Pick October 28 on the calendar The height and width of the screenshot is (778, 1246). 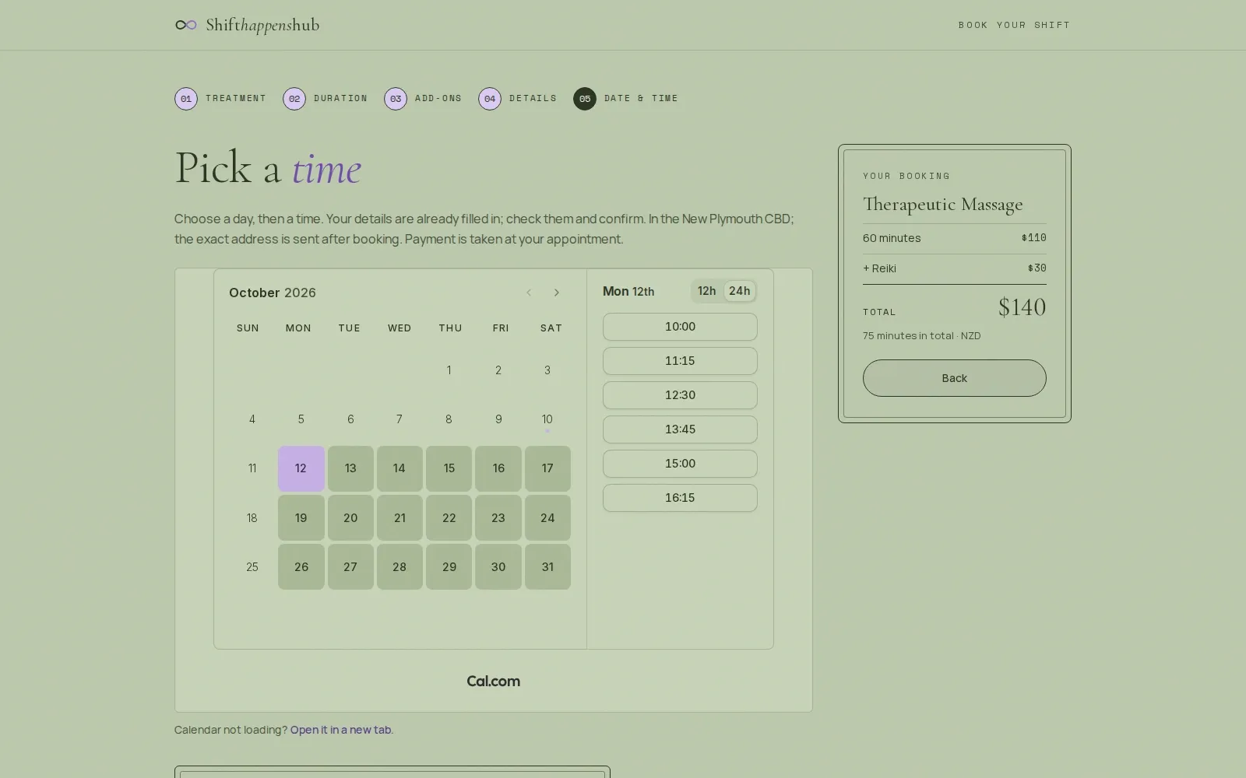click(399, 567)
